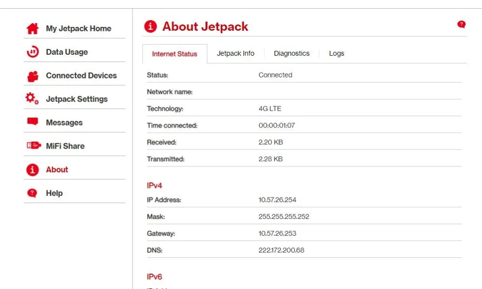Open page help via top-right question bubble
Screen dimensions: 482x289
[x=461, y=25]
